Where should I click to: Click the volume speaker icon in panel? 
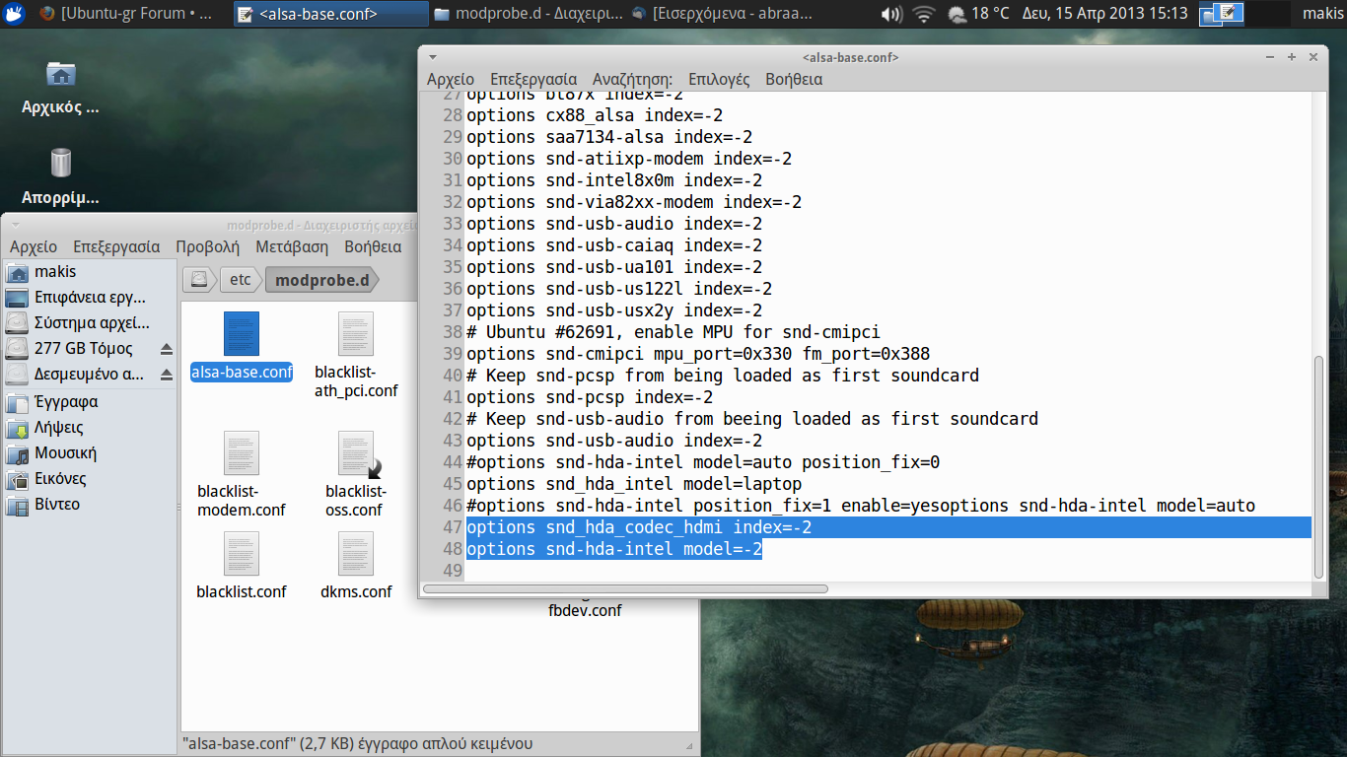pos(890,14)
